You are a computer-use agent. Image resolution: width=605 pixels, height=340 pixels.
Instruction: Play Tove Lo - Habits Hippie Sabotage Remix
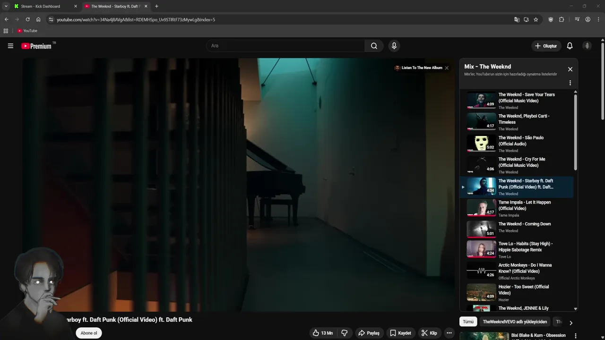click(x=517, y=249)
